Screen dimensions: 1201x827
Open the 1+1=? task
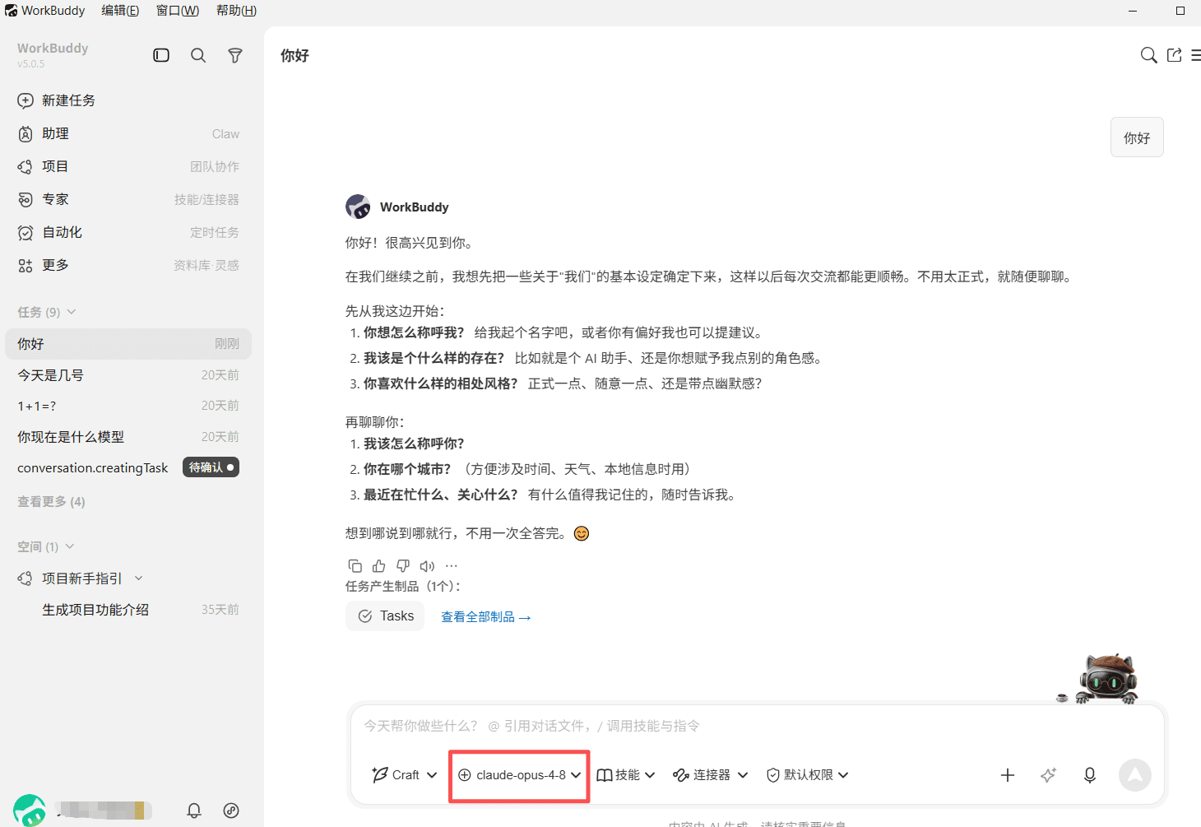click(128, 406)
